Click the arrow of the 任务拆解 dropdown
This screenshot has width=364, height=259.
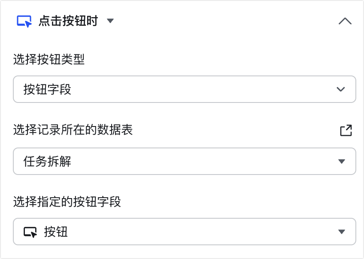342,161
